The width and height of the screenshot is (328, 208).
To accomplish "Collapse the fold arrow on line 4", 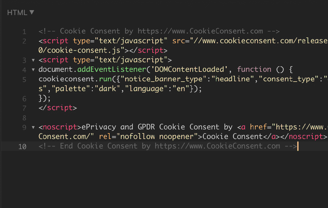I will tap(33, 70).
